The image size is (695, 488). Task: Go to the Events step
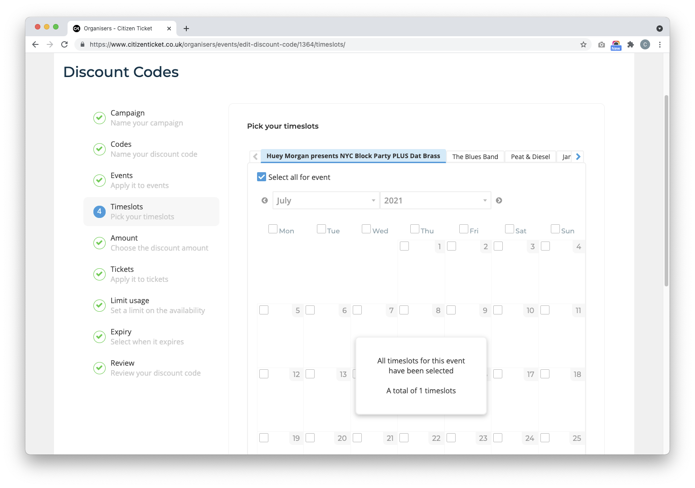[151, 180]
